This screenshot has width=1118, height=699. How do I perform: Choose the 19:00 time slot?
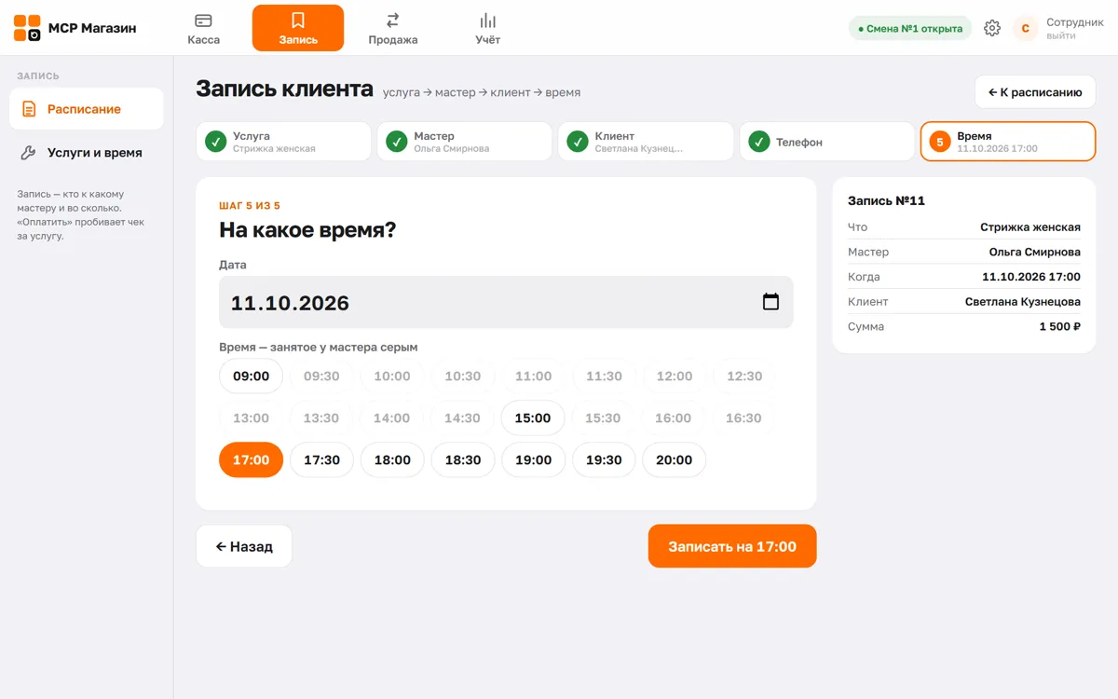pos(533,460)
